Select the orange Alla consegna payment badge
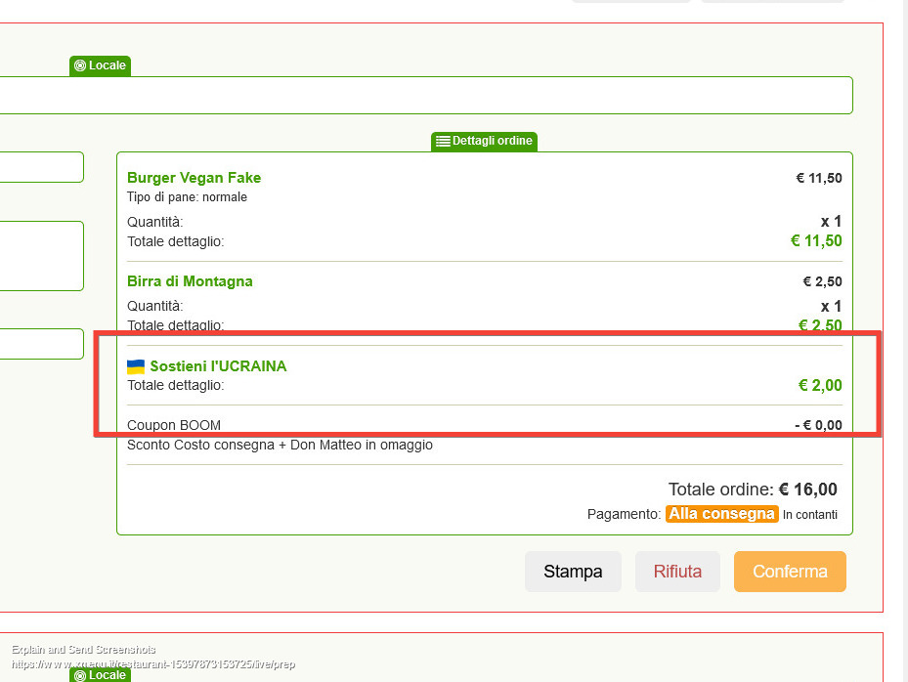Screen dimensions: 908x682 721,514
